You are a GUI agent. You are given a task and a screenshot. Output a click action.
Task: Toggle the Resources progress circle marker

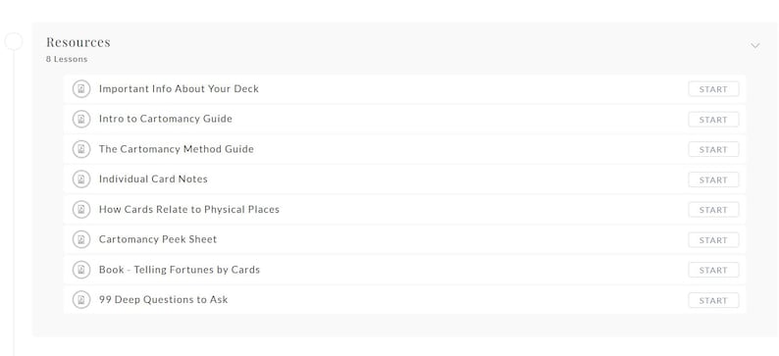[14, 42]
